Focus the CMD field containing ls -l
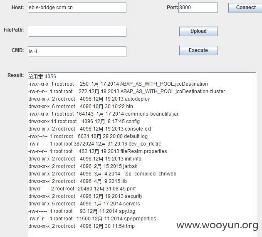Image resolution: width=262 pixels, height=237 pixels. 77,52
